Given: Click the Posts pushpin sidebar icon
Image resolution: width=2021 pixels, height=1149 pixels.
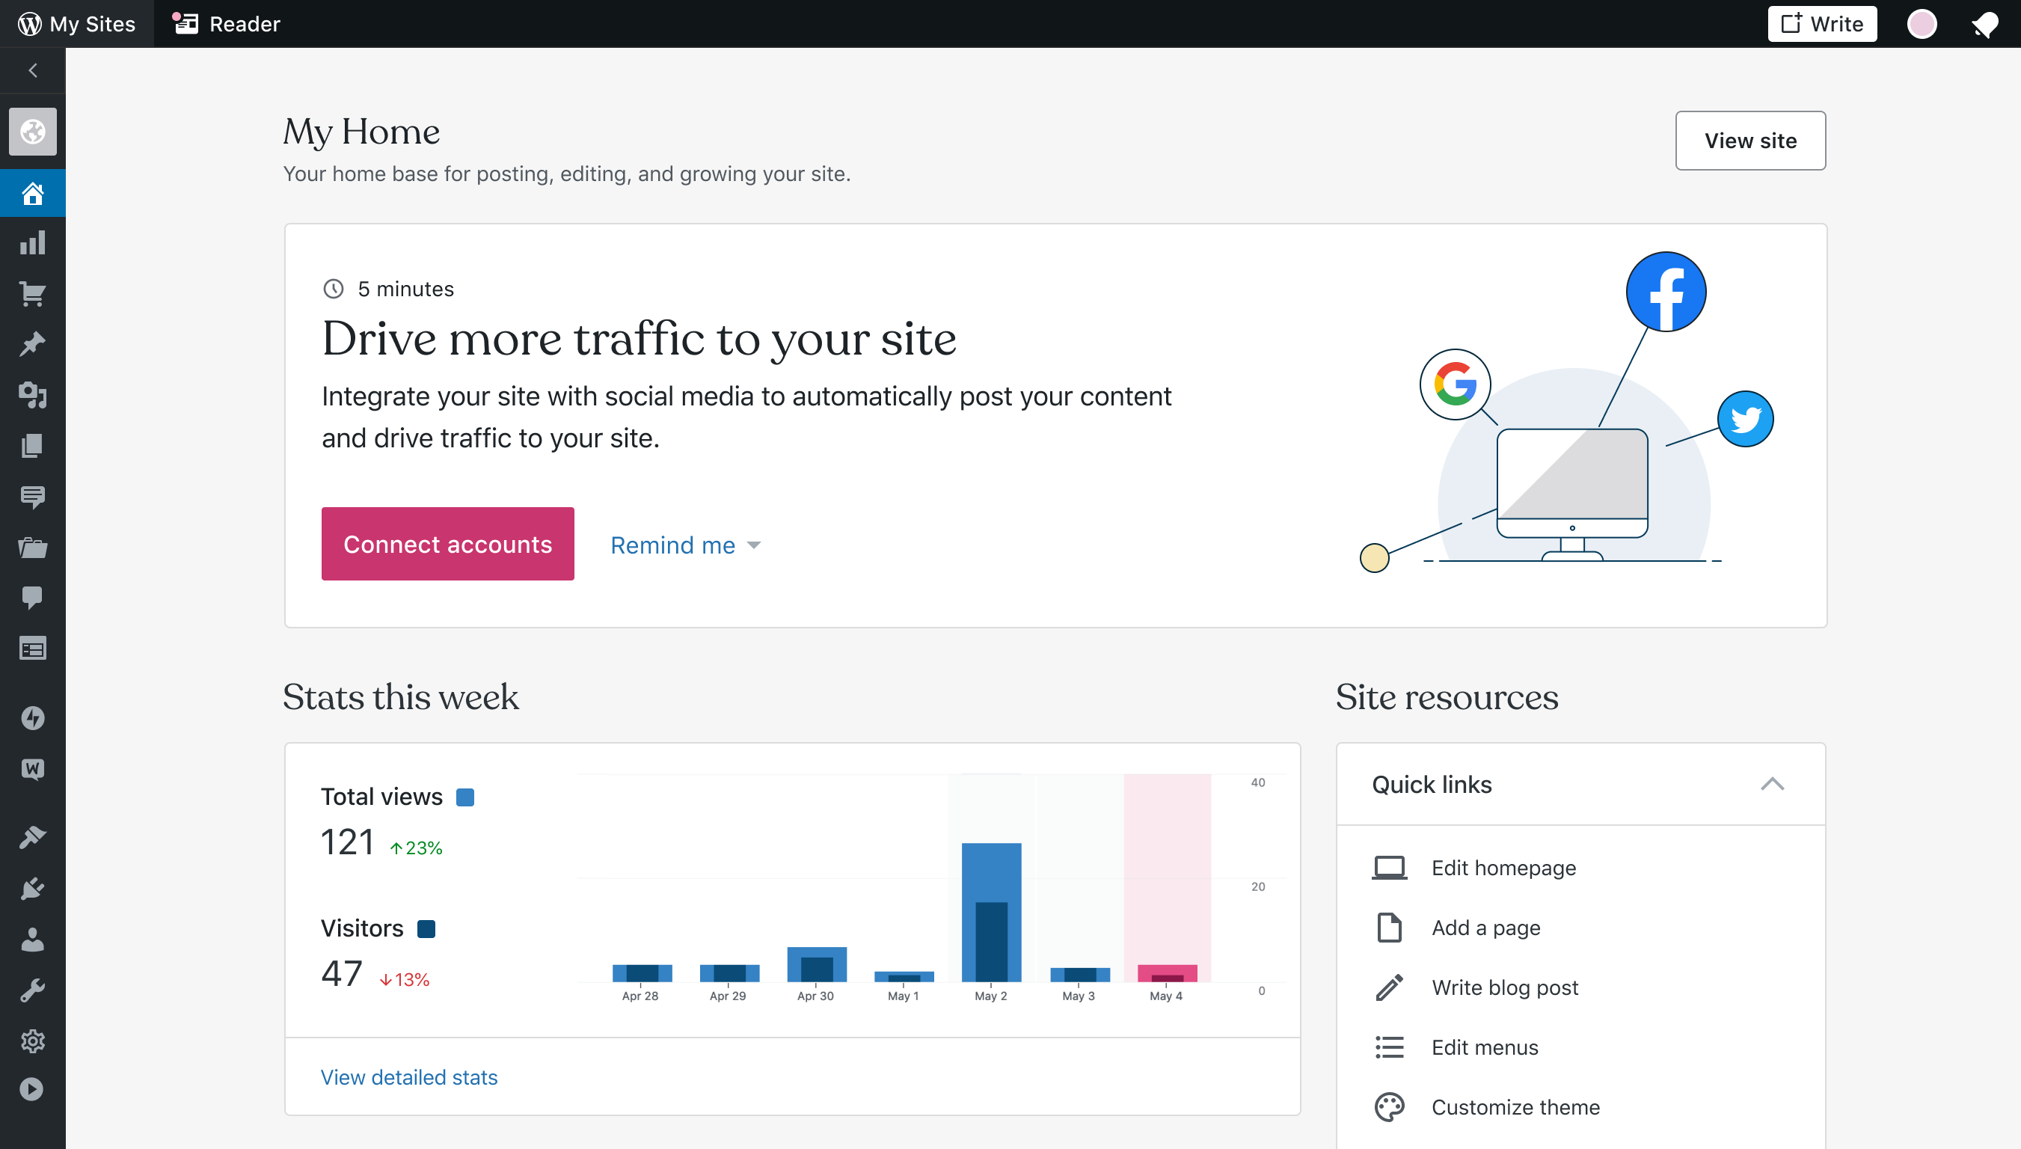Looking at the screenshot, I should [x=32, y=344].
